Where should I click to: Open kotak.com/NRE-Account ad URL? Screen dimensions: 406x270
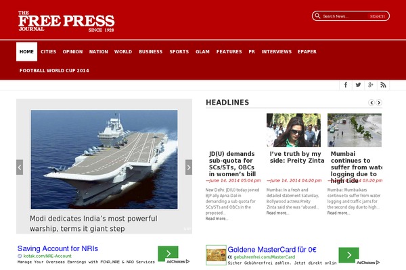pos(47,256)
